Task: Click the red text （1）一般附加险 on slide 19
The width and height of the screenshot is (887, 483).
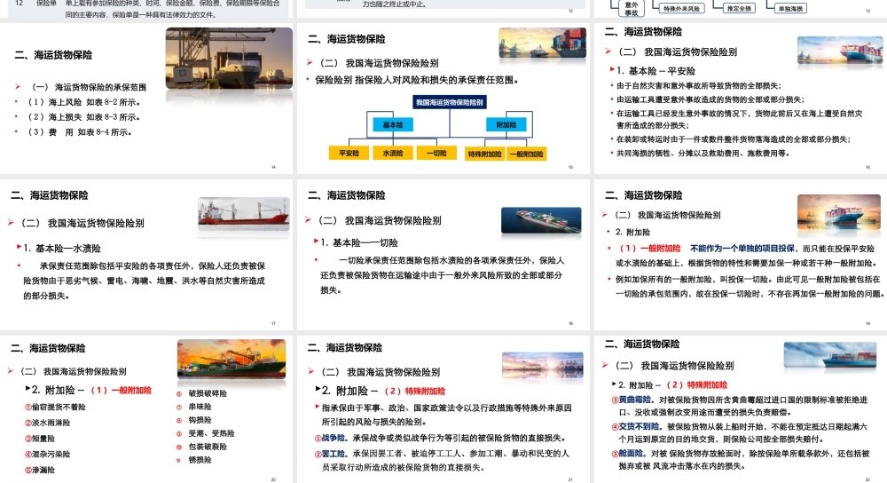Action: (650, 249)
